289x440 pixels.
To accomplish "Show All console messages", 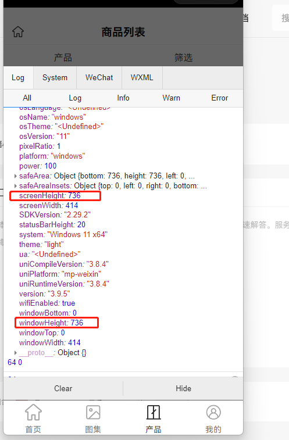I will (x=27, y=98).
